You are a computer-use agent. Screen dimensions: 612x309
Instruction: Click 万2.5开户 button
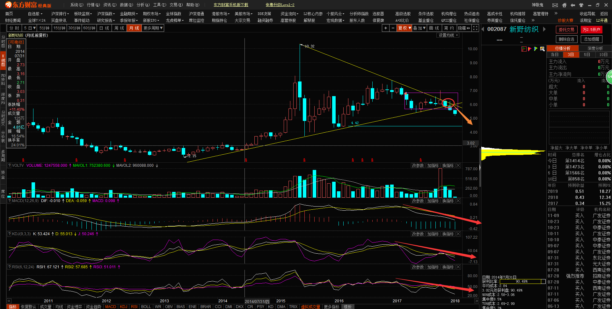pyautogui.click(x=591, y=30)
